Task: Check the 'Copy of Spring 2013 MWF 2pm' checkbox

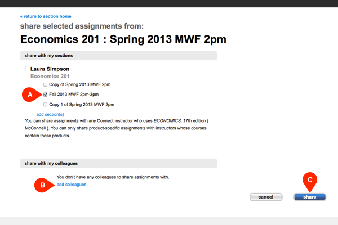Action: point(46,84)
